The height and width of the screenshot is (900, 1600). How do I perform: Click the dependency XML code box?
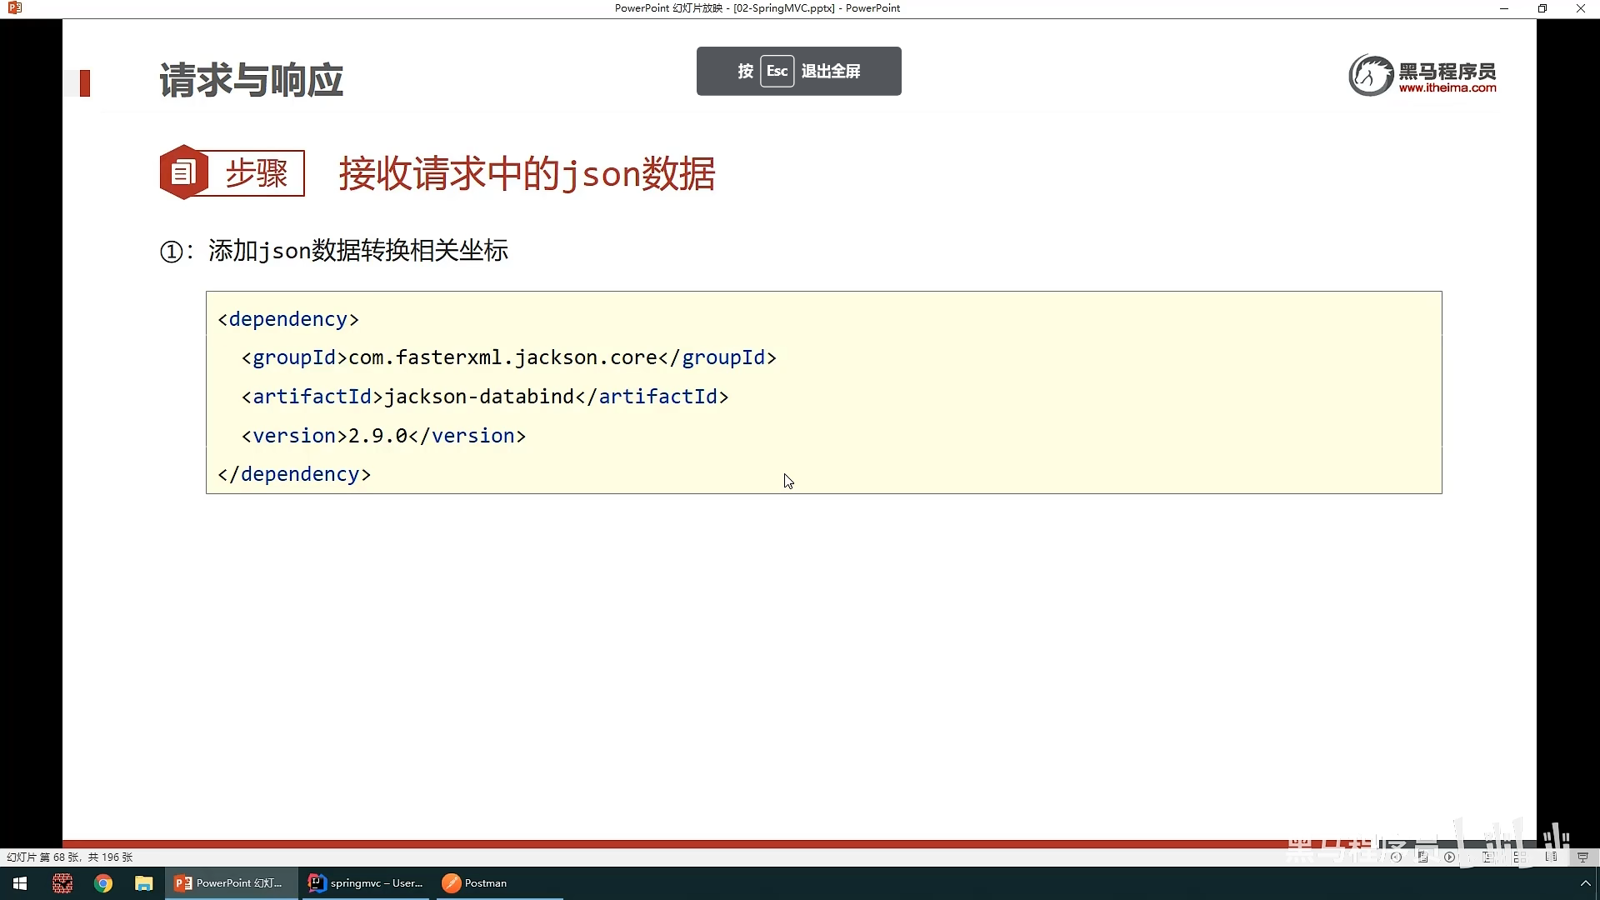pyautogui.click(x=823, y=392)
